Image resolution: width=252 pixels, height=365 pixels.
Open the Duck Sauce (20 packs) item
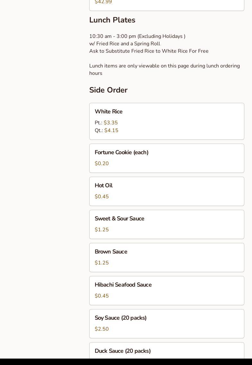167,350
